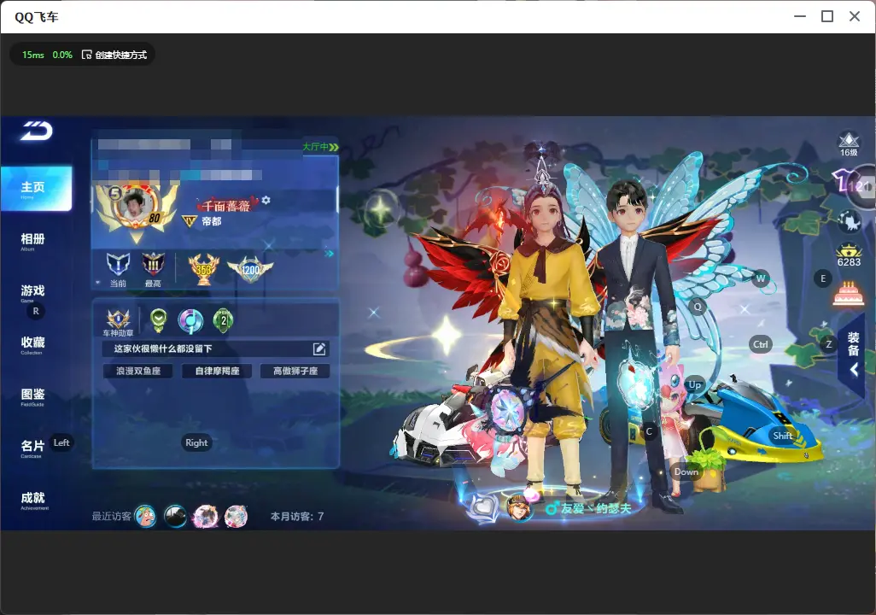Click the Down key mapping overlay

(x=686, y=471)
